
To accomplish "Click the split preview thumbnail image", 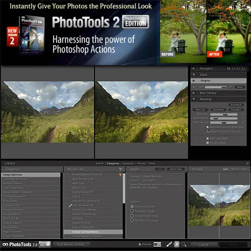I will click(x=219, y=205).
